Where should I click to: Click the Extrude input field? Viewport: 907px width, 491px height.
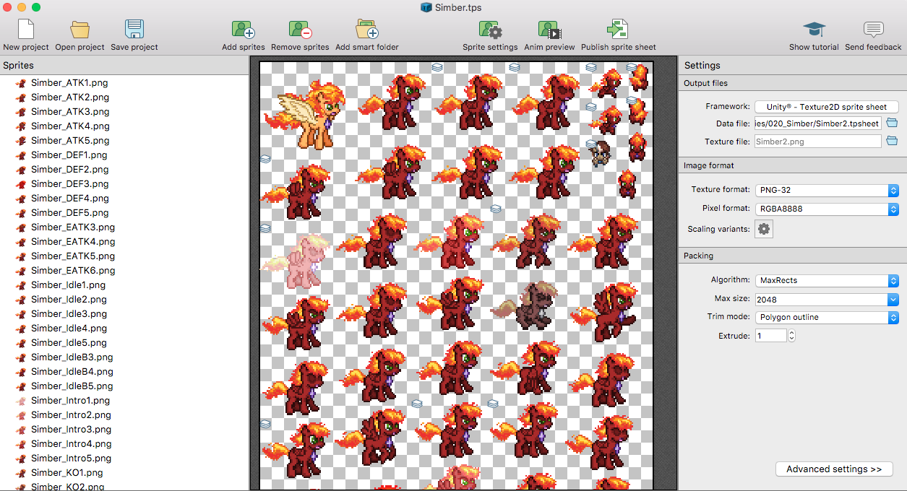click(770, 336)
